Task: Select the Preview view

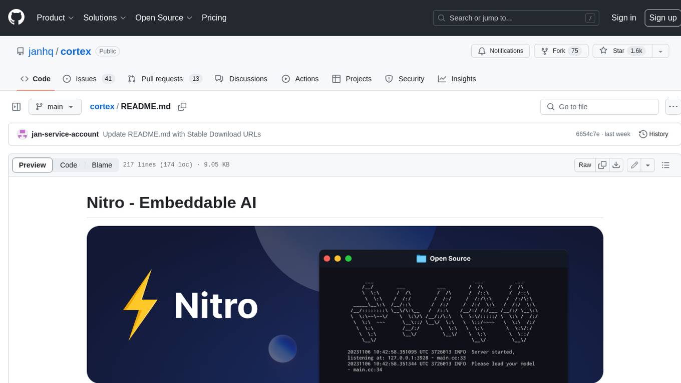Action: (33, 165)
